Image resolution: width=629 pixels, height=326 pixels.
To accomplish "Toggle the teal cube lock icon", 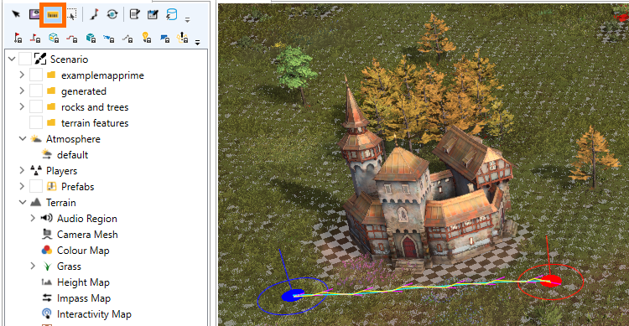I will point(91,38).
